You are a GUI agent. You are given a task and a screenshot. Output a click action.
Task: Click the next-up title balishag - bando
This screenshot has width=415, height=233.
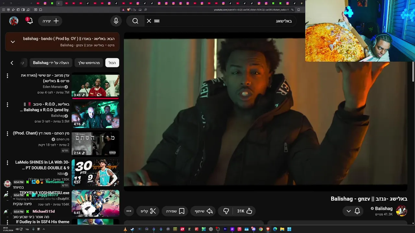[x=68, y=39]
